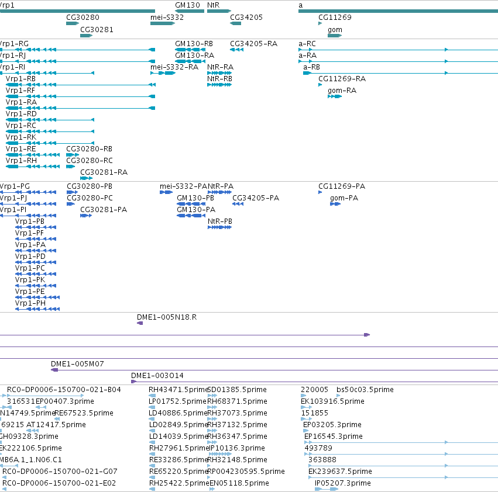This screenshot has height=492, width=498.
Task: Select the EK103916.5prime EST label
Action: [332, 401]
